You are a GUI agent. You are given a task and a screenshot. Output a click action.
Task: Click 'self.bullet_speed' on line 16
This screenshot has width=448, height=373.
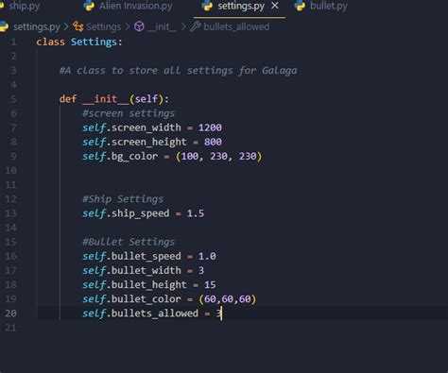coord(131,256)
